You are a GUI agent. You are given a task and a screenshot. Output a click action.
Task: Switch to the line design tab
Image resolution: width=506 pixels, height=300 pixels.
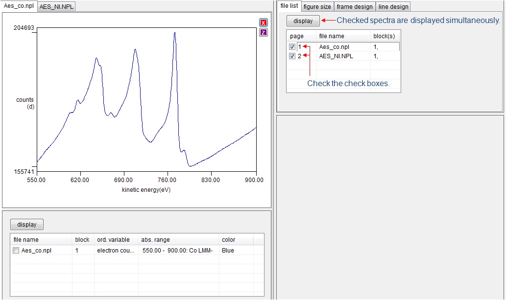pyautogui.click(x=393, y=7)
